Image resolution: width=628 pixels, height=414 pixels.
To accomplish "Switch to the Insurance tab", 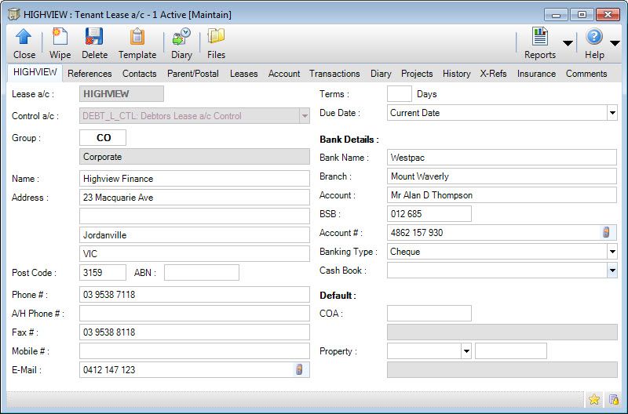I will 536,74.
